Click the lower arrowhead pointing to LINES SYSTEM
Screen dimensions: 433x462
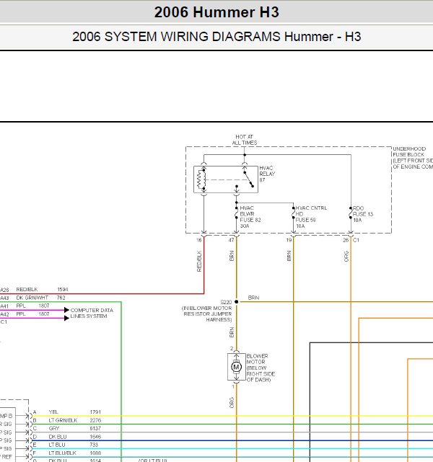click(66, 319)
